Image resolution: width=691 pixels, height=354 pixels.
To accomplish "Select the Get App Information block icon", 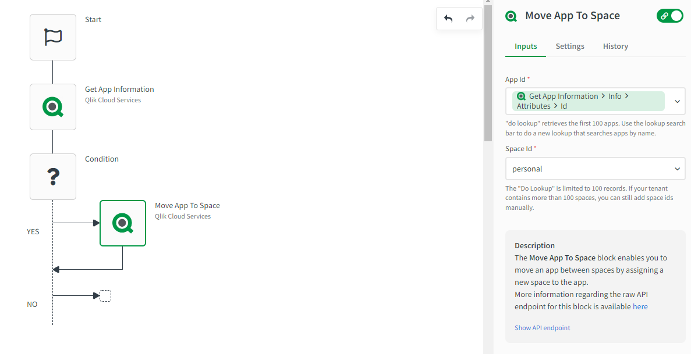I will (x=53, y=107).
